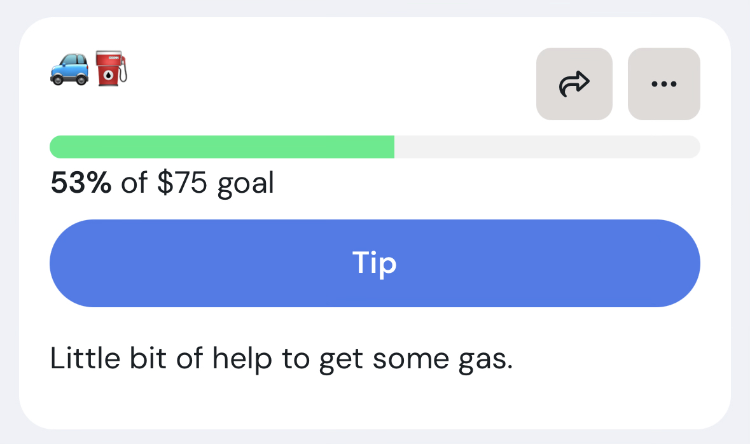Click the white "Tip" label text
Viewport: 750px width, 444px height.
pos(375,263)
